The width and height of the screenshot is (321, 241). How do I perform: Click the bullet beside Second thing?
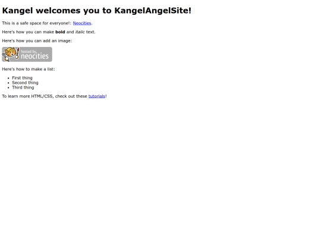click(8, 83)
